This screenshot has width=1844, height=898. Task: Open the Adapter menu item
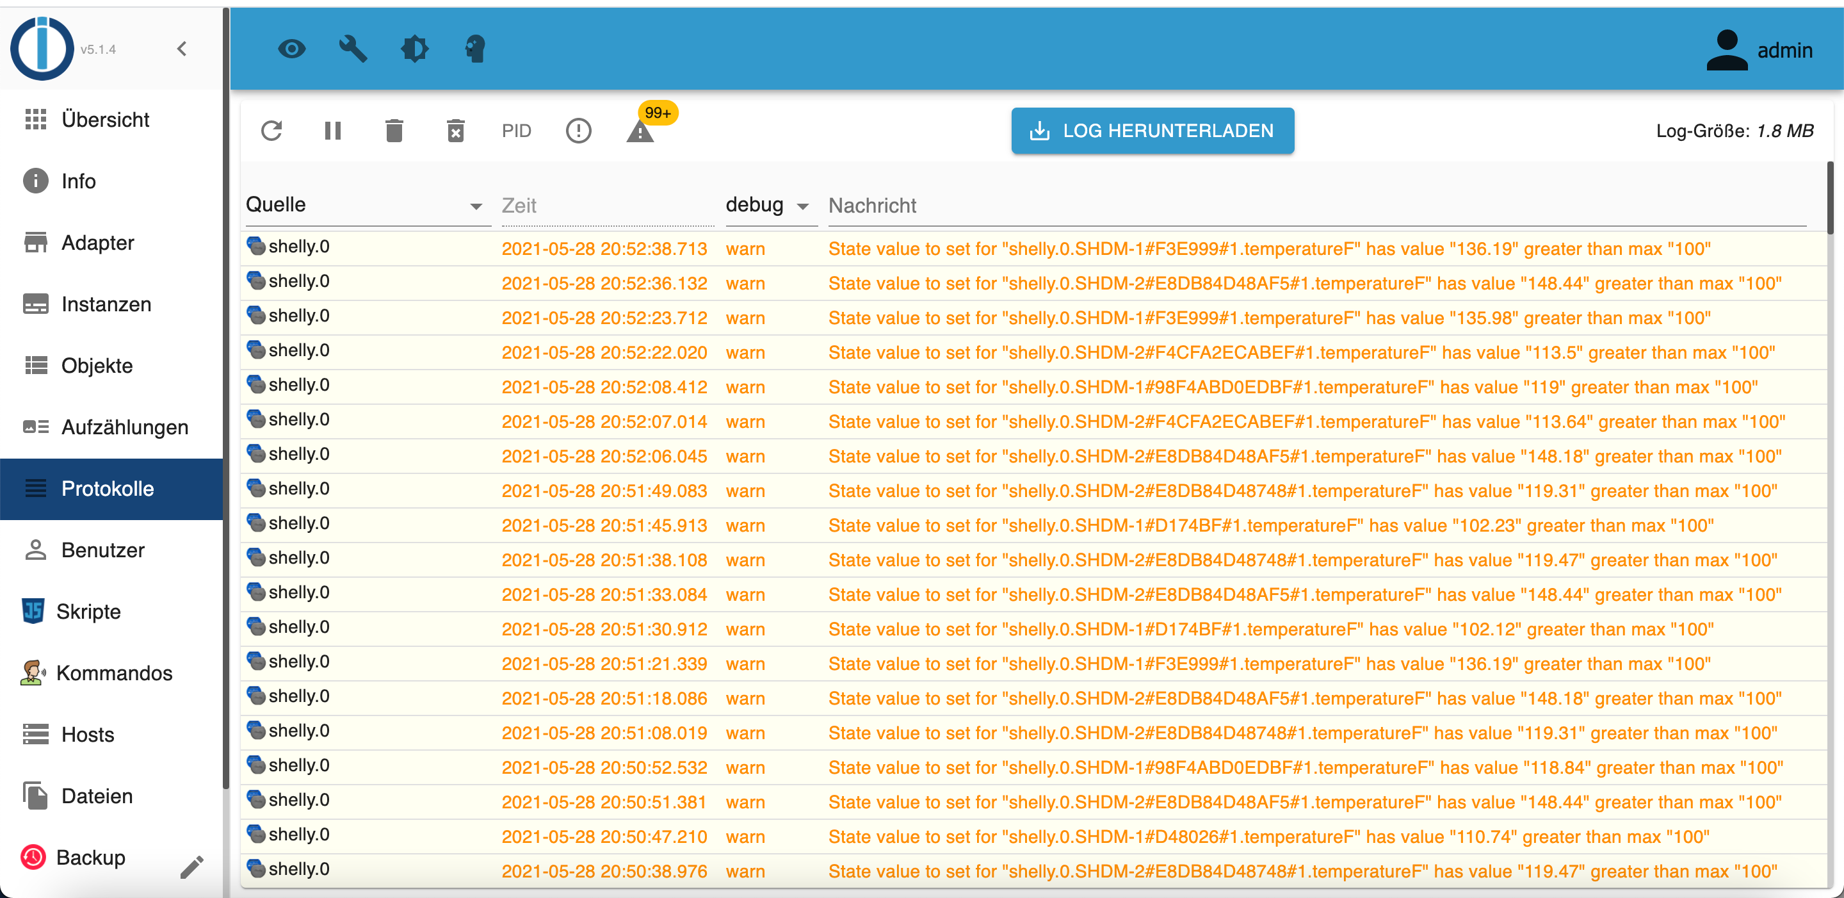(98, 243)
